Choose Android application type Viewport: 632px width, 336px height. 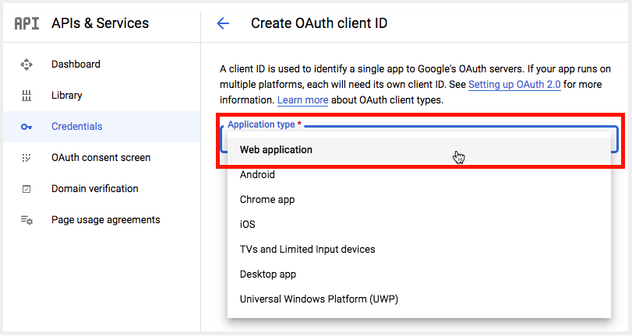(419, 175)
